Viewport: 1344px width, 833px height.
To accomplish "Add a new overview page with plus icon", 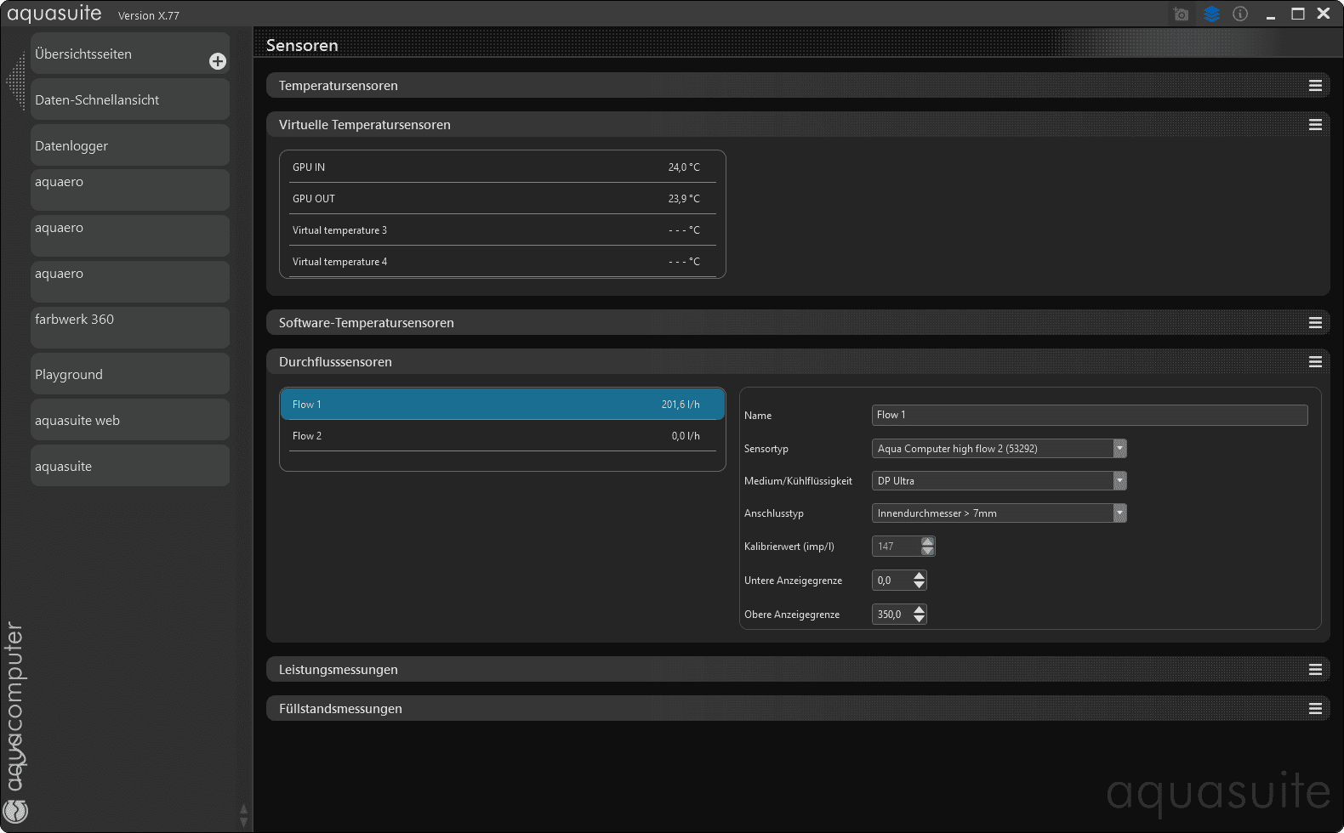I will [x=218, y=61].
